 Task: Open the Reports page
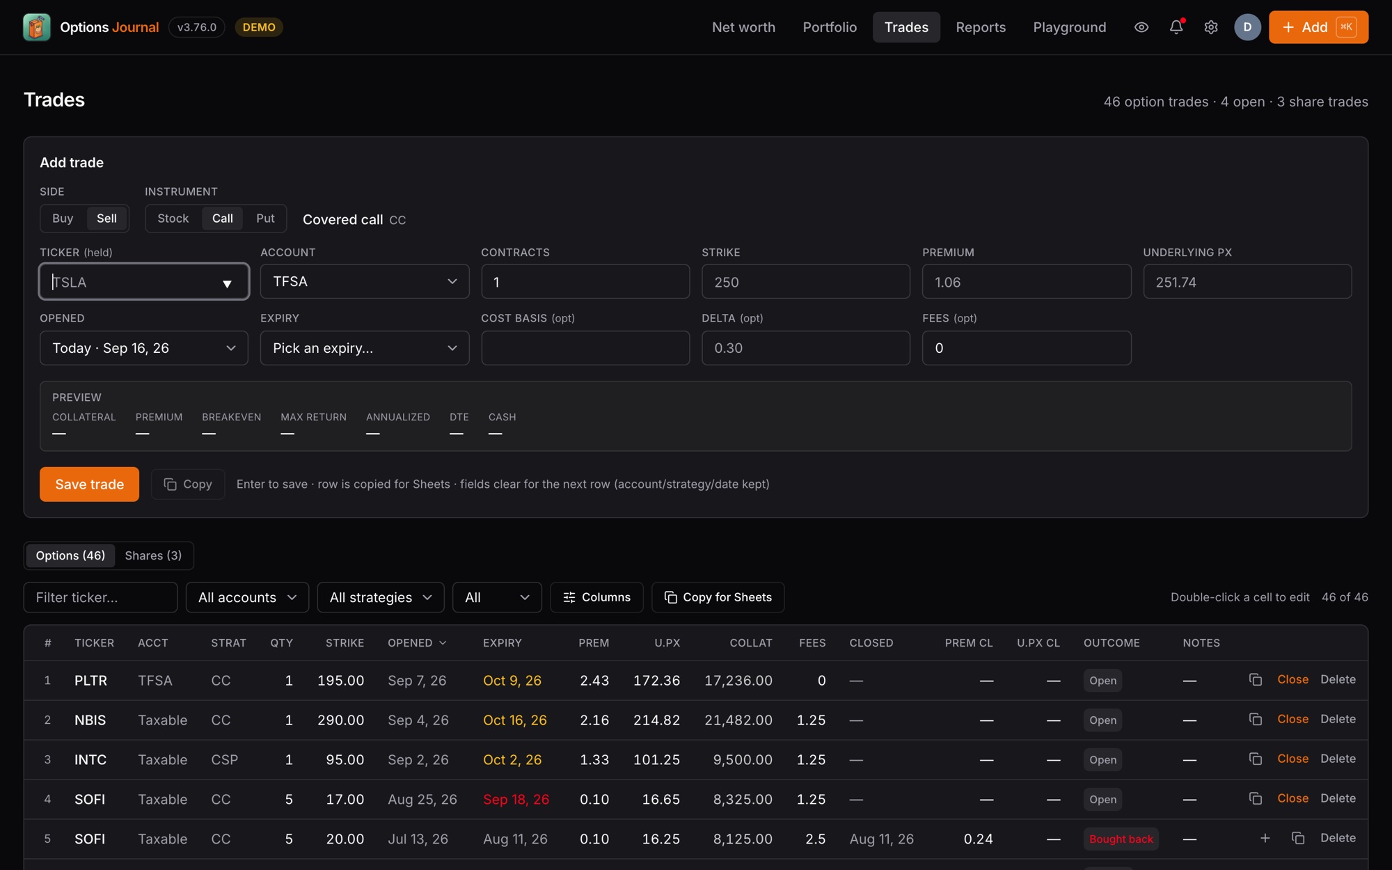[x=981, y=27]
